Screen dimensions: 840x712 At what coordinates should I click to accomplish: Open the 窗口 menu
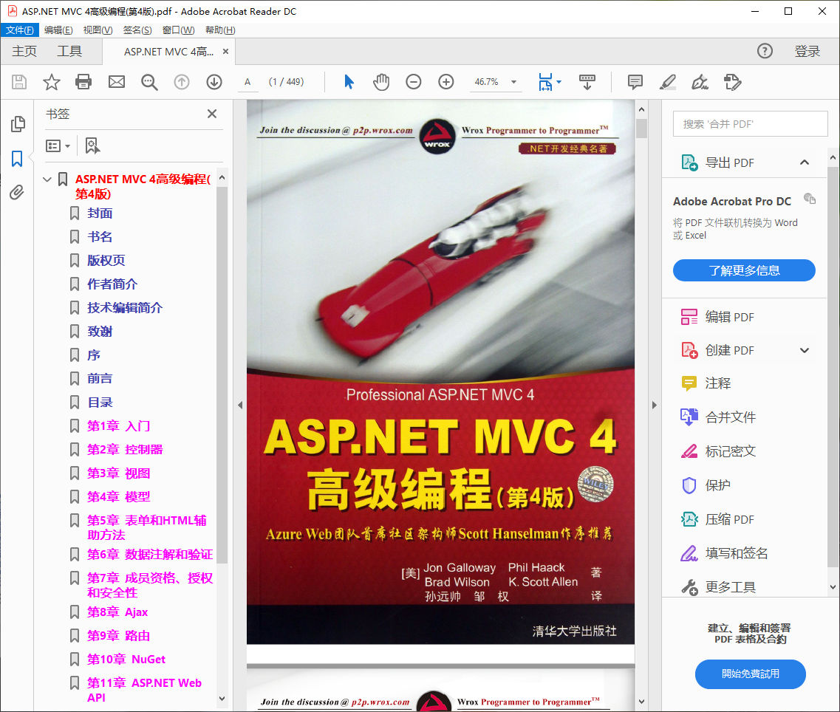point(178,30)
